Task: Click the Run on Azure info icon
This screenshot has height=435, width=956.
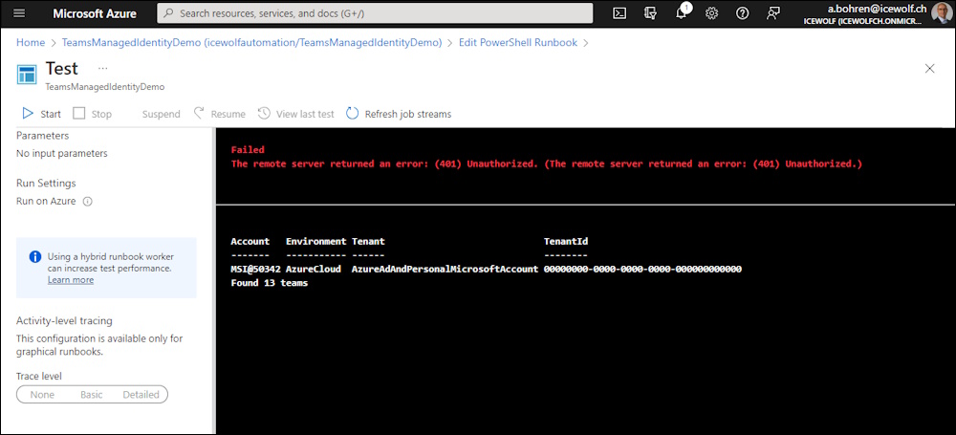Action: pos(87,202)
